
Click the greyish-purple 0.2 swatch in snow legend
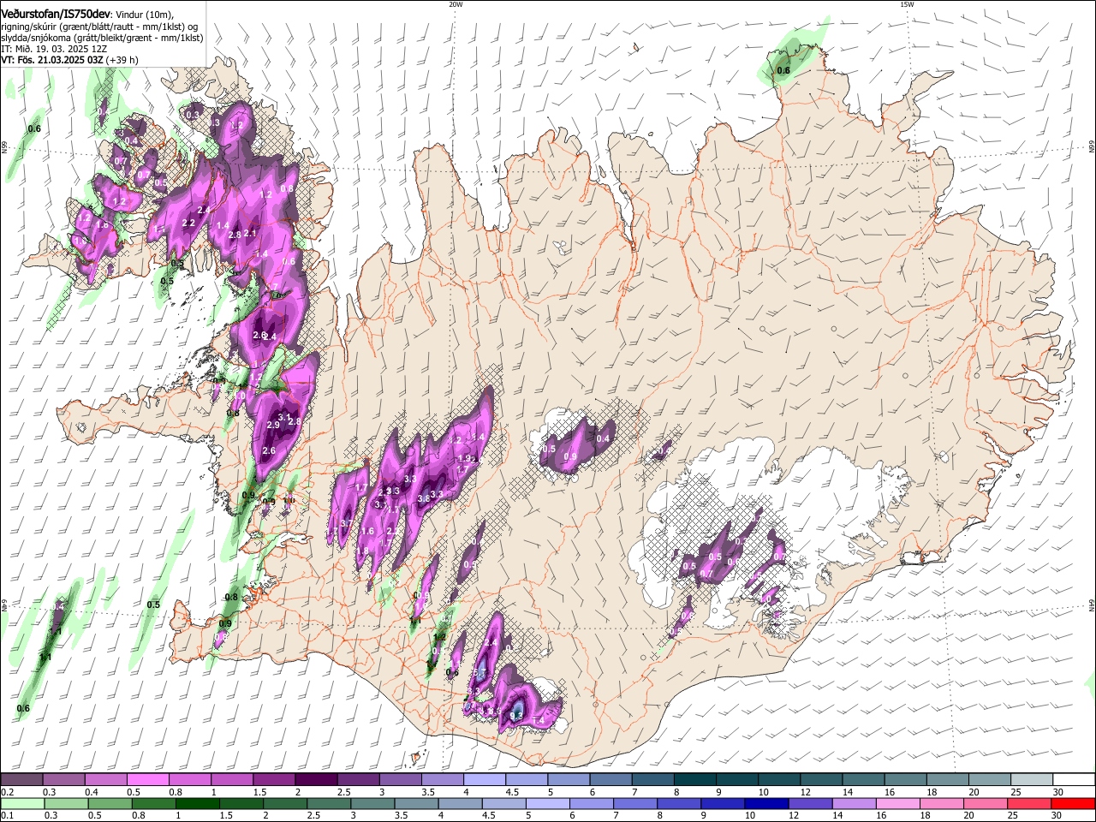21,780
